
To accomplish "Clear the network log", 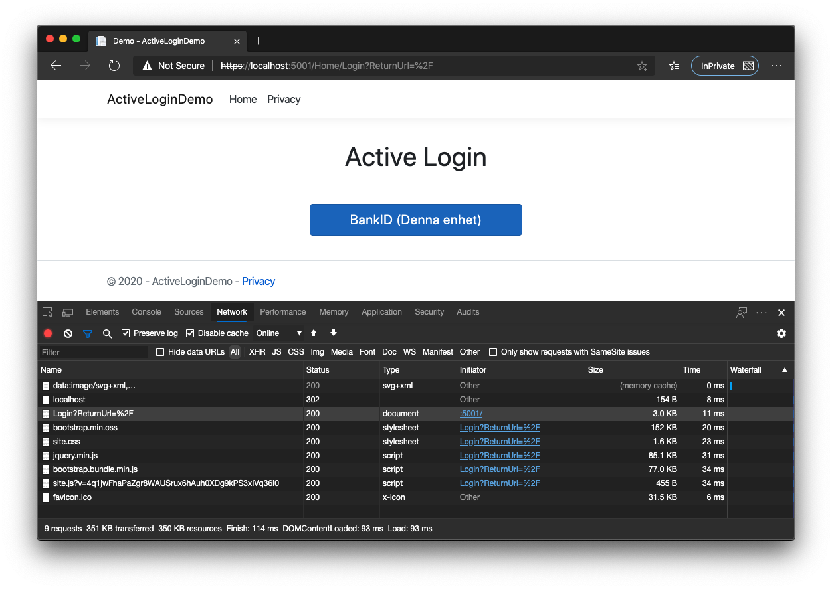I will pos(68,333).
